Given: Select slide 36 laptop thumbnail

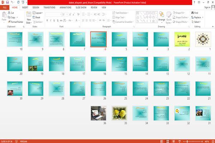Looking at the screenshot, I should point(99,113).
